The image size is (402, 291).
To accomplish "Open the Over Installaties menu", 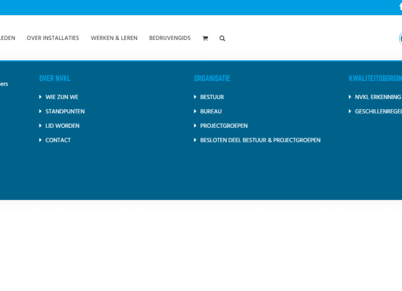I will [x=53, y=38].
